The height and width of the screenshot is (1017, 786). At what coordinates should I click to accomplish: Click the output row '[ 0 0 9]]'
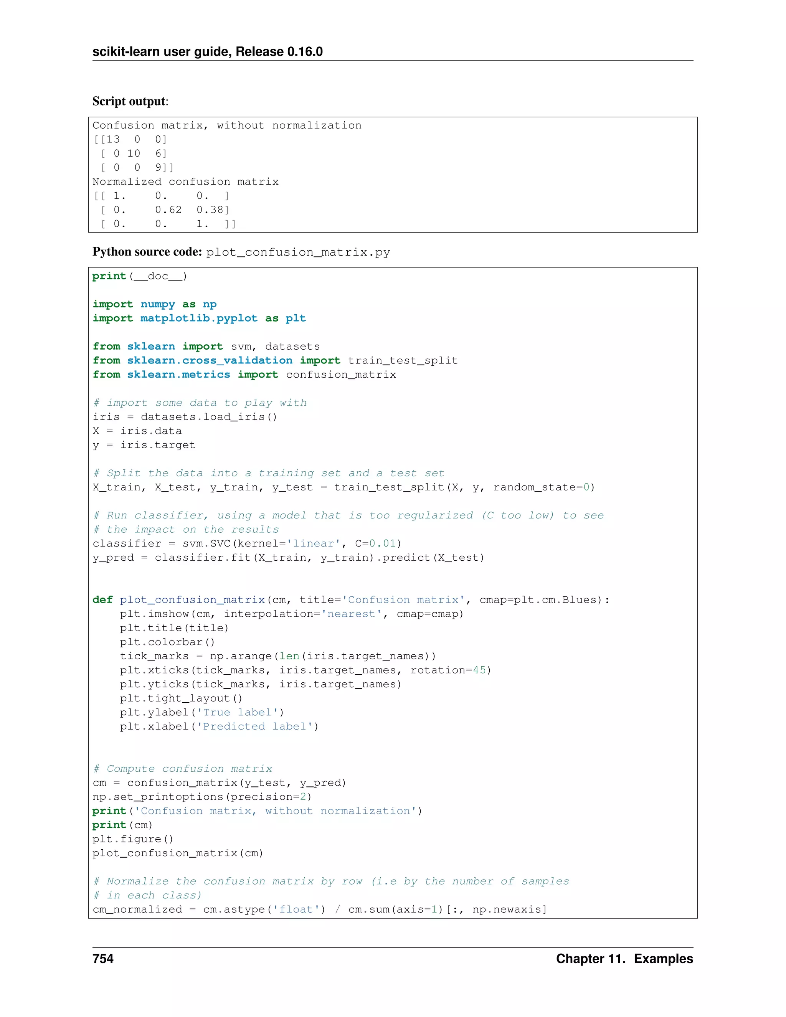137,168
